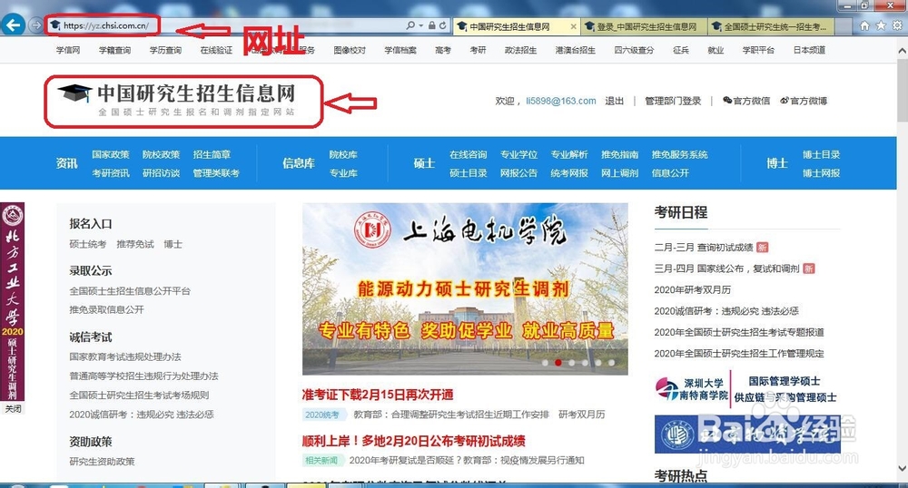Click the browser back arrow button
The height and width of the screenshot is (488, 908).
click(x=13, y=25)
